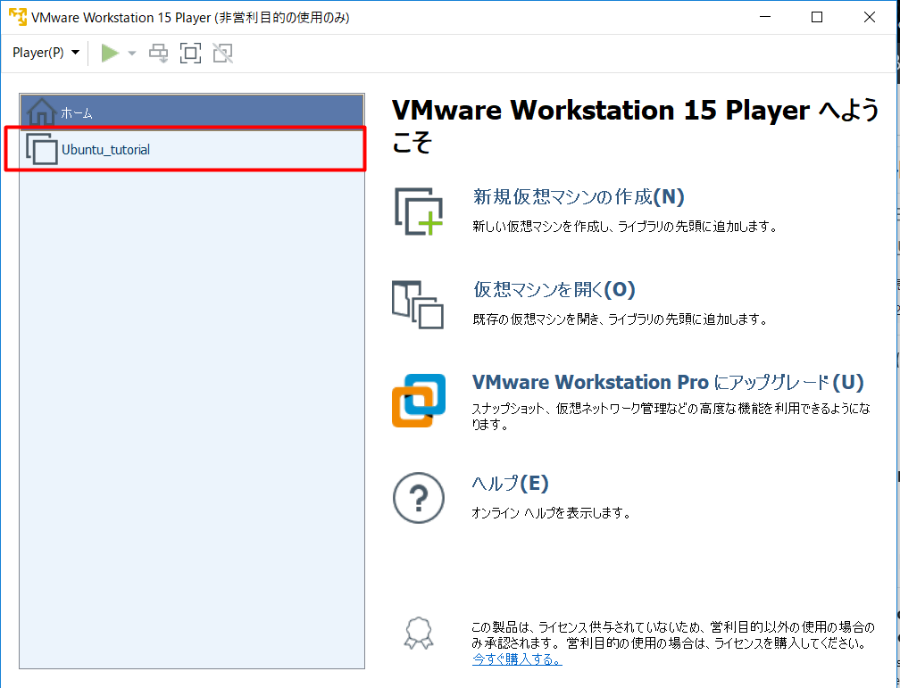This screenshot has height=688, width=900.
Task: Click the 新規仮想マシンの作成(N) link
Action: (x=579, y=197)
